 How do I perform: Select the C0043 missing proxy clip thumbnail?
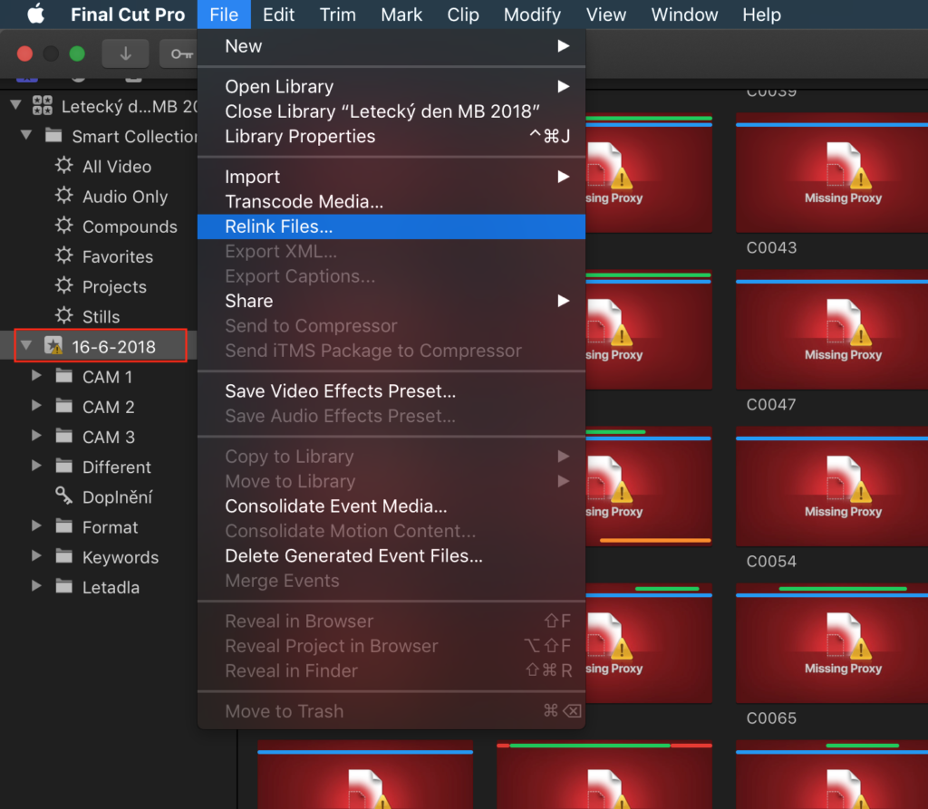pos(832,173)
